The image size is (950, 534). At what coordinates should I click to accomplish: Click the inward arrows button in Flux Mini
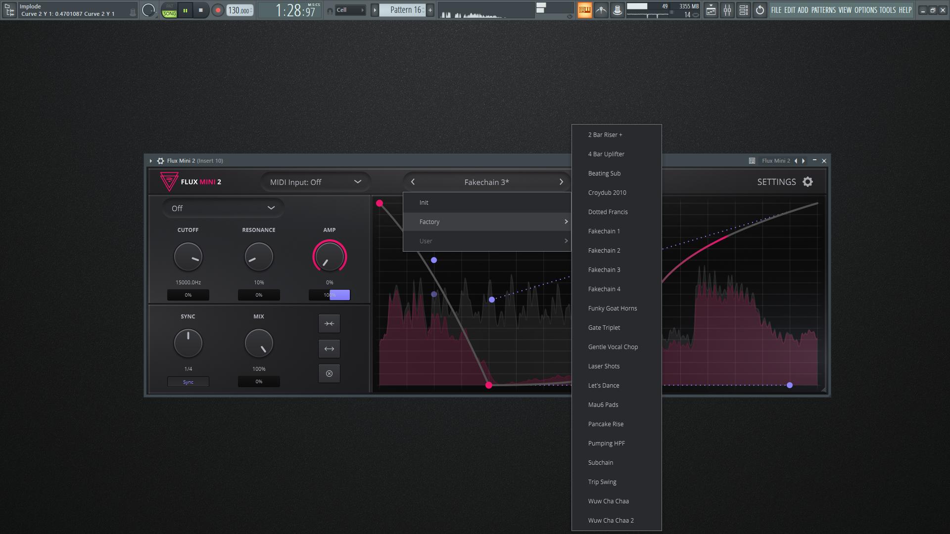tap(329, 324)
